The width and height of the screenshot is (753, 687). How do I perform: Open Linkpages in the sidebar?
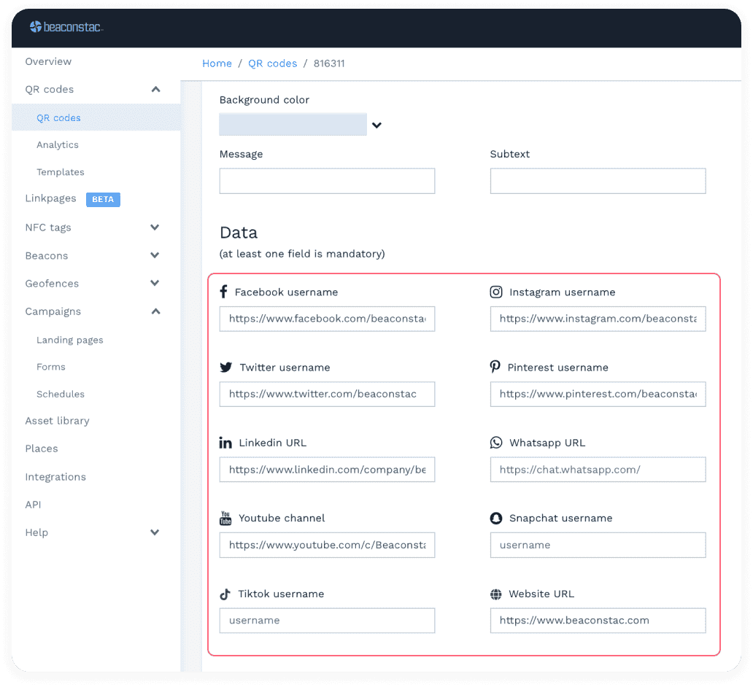[x=50, y=198]
